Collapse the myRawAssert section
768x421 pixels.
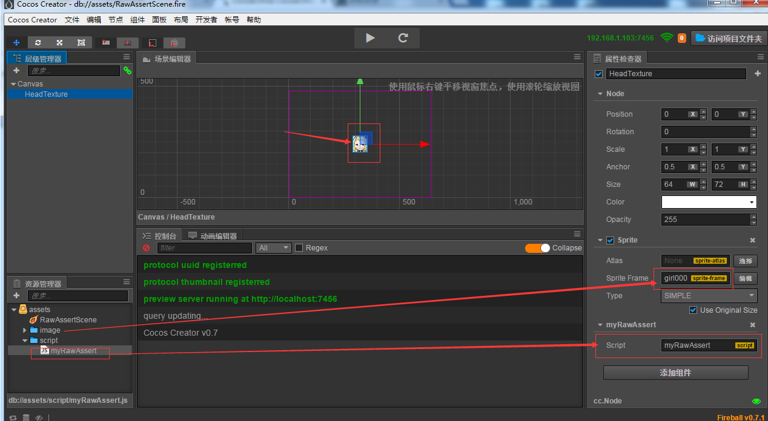point(600,325)
